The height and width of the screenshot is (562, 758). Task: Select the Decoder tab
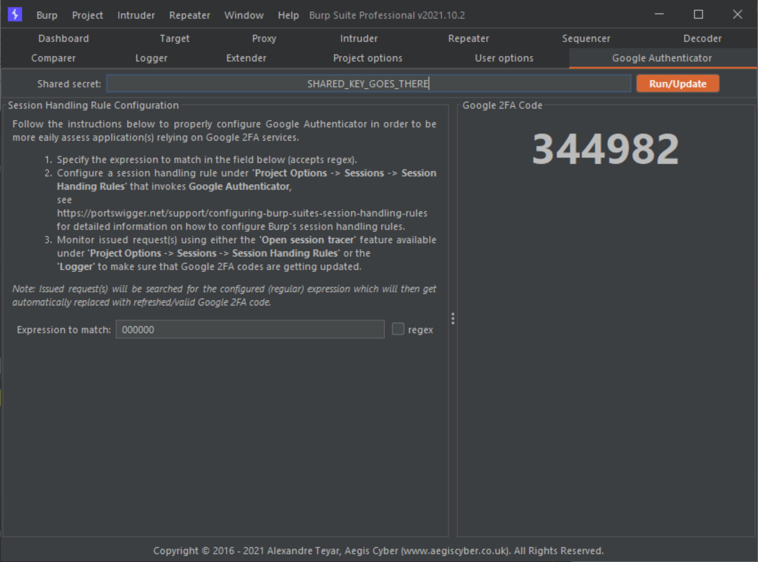(x=702, y=38)
